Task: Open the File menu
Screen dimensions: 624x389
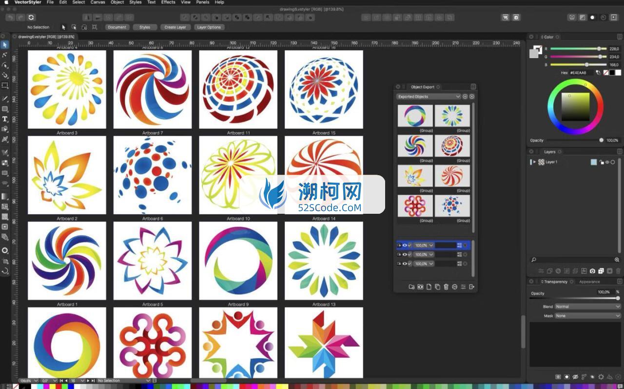Action: pos(50,2)
